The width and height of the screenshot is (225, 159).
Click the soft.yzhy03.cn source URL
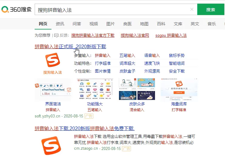click(x=47, y=116)
